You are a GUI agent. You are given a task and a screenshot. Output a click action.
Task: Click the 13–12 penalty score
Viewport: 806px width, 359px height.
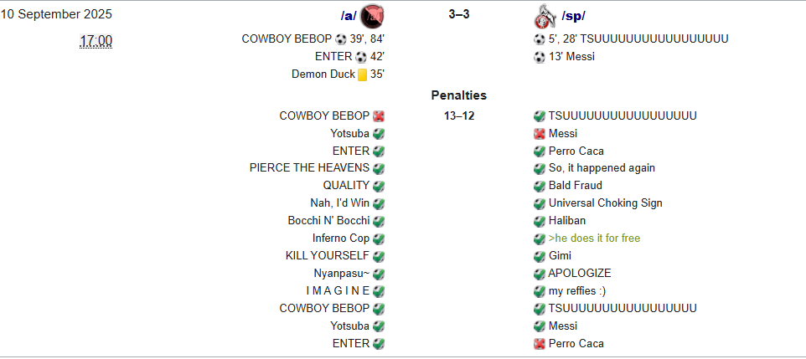point(459,116)
